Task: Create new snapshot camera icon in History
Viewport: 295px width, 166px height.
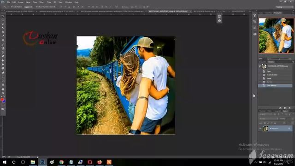Action: click(285, 108)
